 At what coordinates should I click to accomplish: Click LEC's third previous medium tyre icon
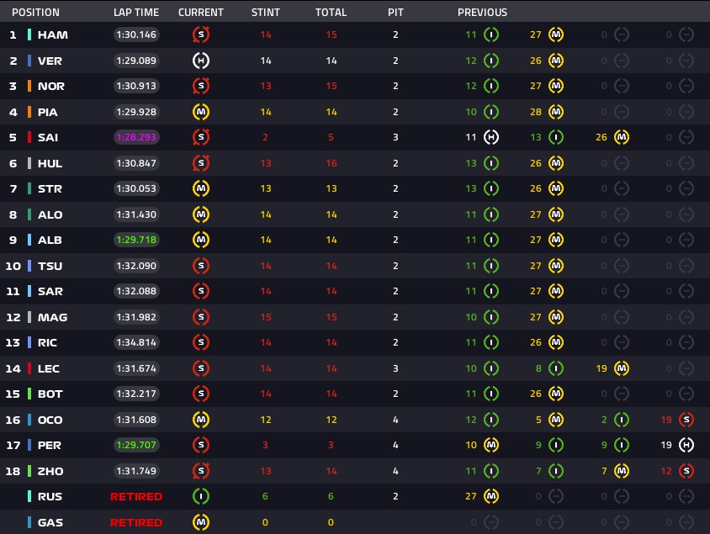[622, 368]
